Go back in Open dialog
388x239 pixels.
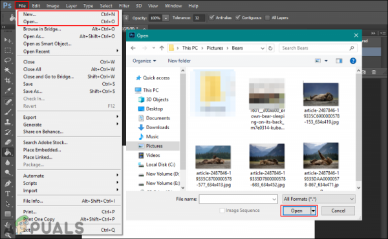(x=133, y=48)
